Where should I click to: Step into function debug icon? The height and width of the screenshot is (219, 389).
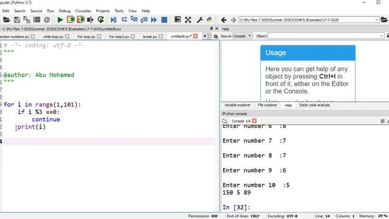[134, 19]
